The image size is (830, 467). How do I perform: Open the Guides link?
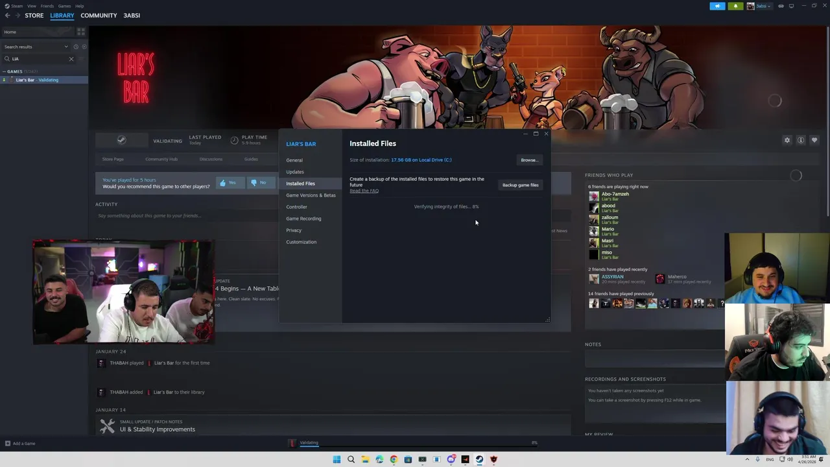(x=251, y=159)
